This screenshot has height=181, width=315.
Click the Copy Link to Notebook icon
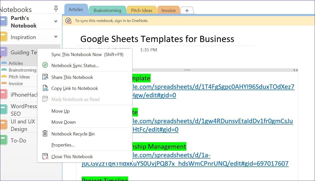point(45,88)
